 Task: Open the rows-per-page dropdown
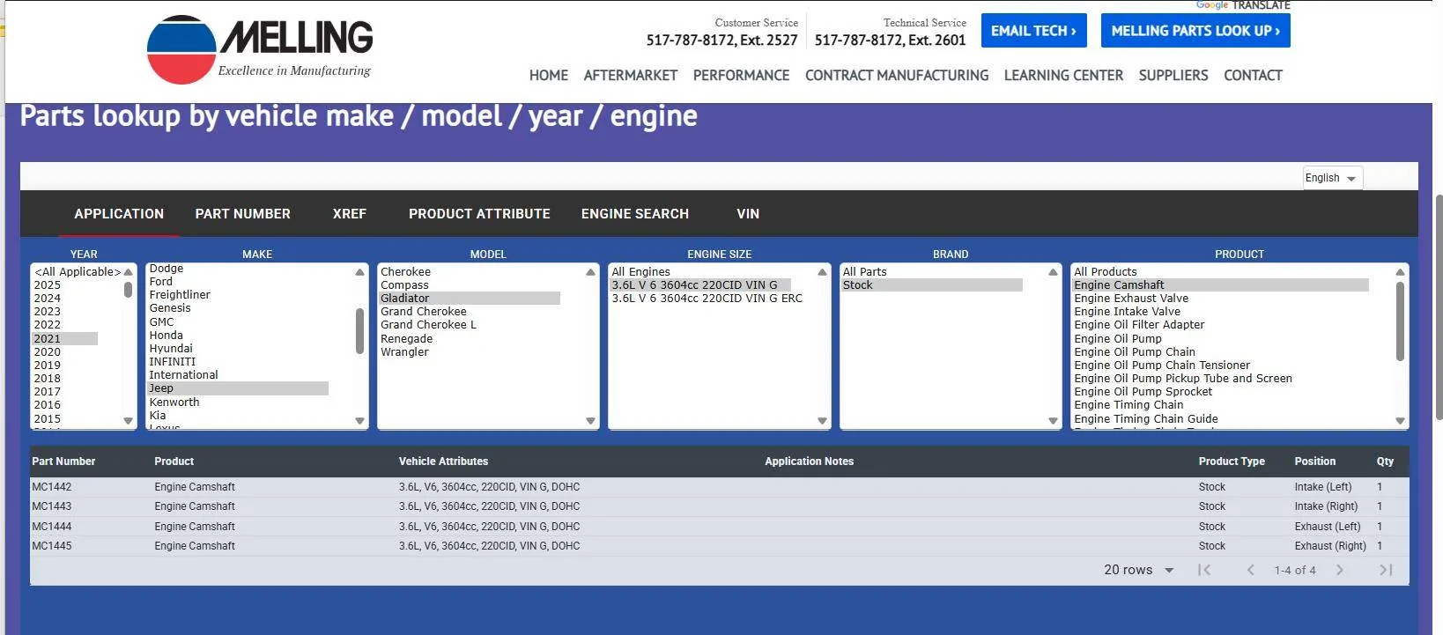(x=1139, y=570)
